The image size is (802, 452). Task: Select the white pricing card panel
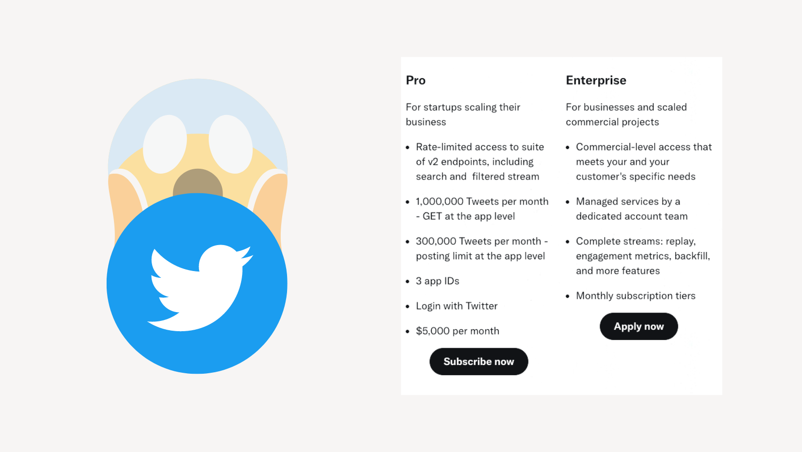click(x=561, y=225)
